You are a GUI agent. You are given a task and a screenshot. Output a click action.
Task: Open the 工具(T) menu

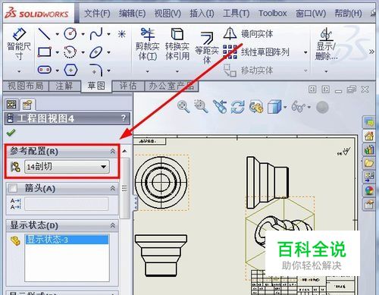pyautogui.click(x=236, y=13)
